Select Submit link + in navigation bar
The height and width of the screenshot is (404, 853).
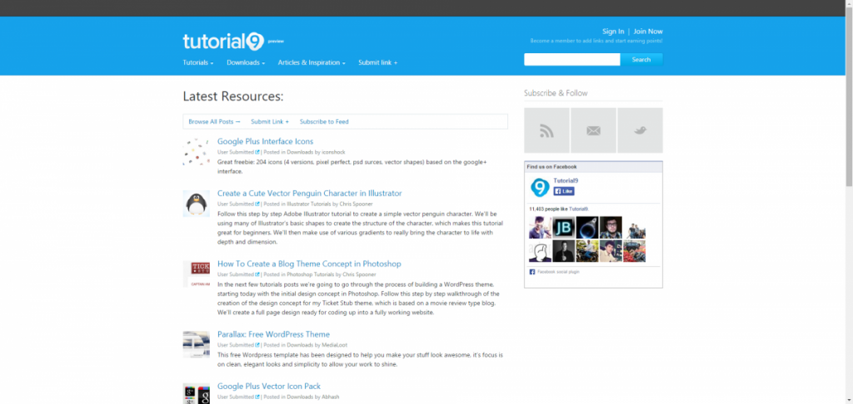[x=377, y=62]
